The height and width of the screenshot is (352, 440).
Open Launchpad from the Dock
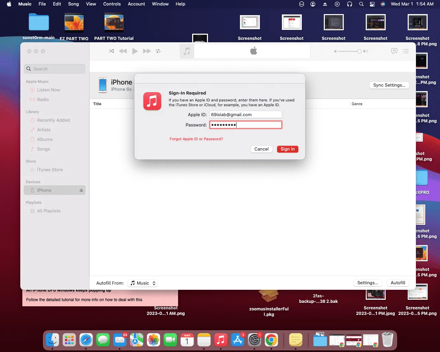coord(69,340)
